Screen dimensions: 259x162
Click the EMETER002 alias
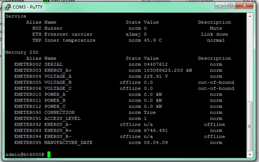(28, 64)
